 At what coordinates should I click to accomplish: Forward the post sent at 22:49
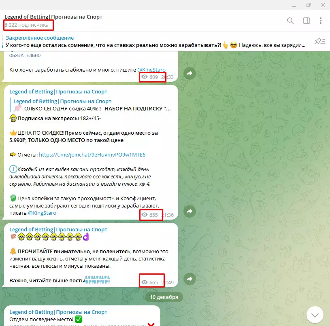point(189,279)
